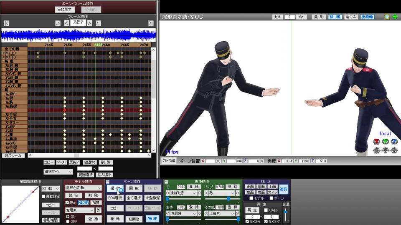
Task: Click the その他 morph slider
Action: [x=222, y=219]
